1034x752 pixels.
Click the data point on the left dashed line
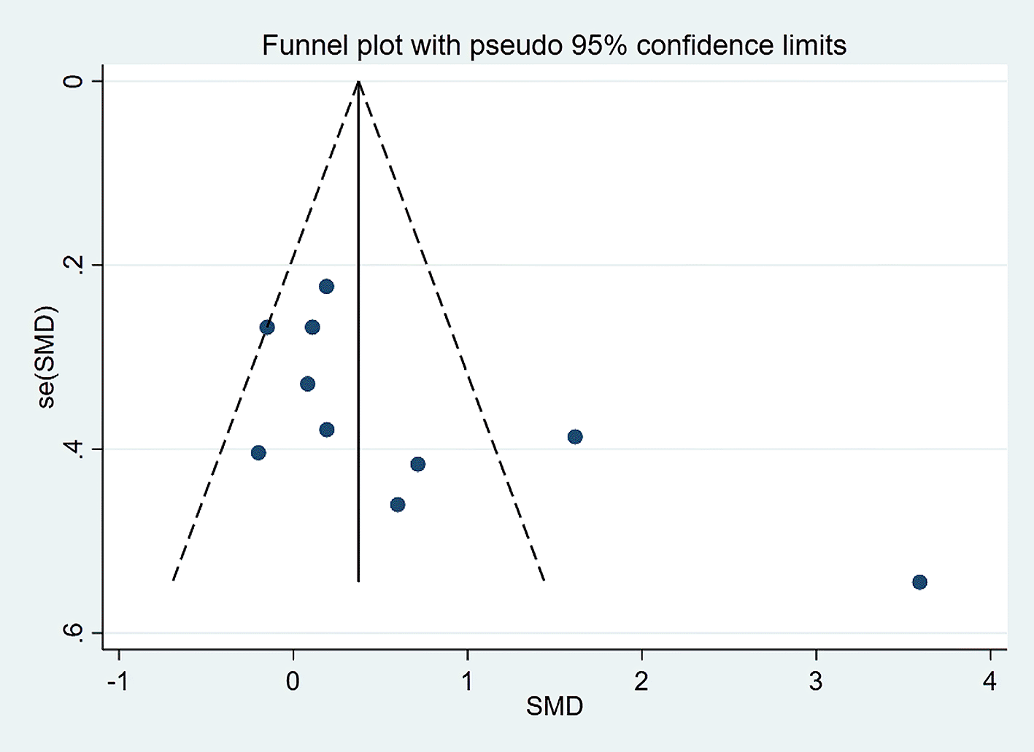267,327
